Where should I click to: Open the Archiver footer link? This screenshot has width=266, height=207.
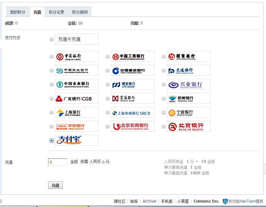click(x=149, y=201)
